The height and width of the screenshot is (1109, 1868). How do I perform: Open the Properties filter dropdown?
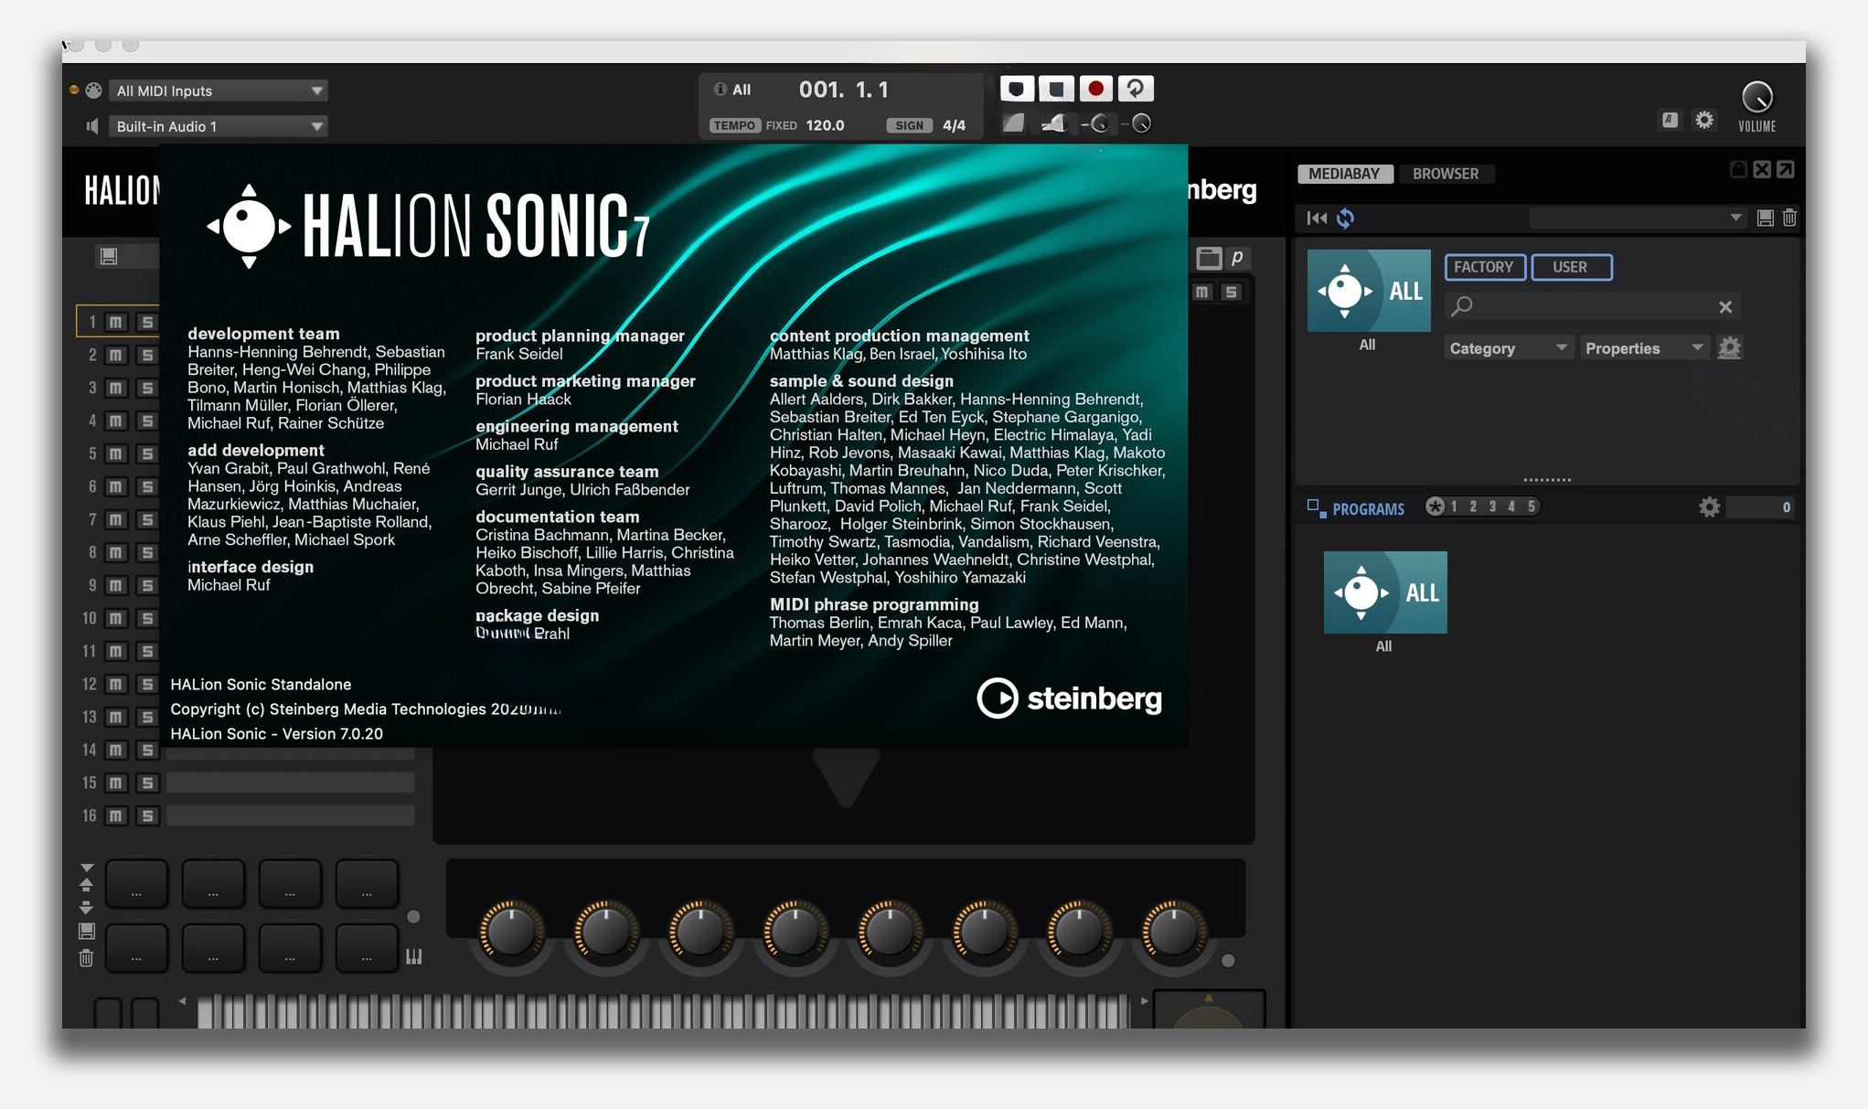tap(1644, 348)
